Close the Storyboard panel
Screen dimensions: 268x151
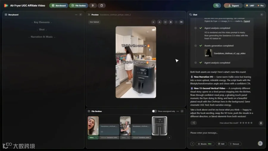[81, 15]
